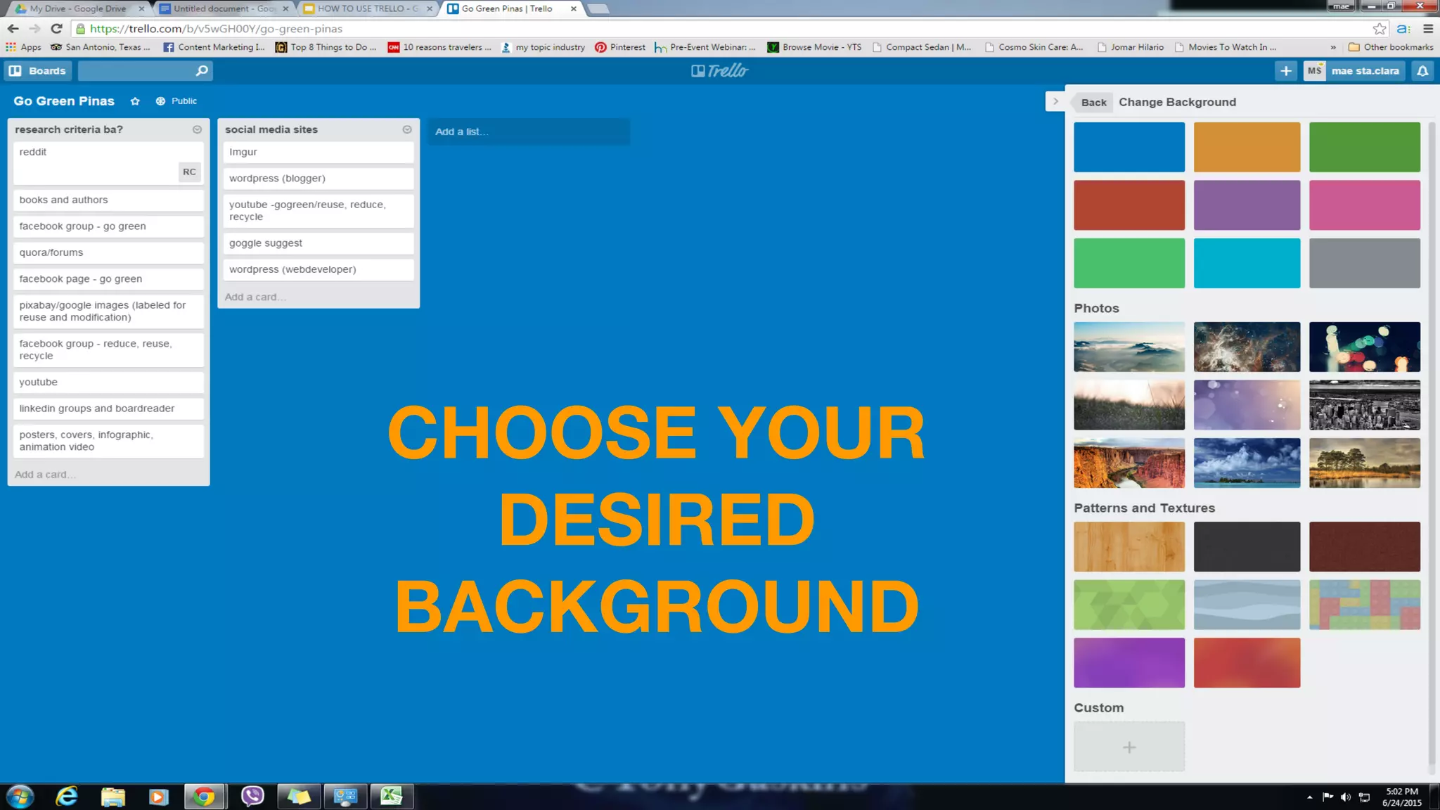Add a card to social media sites list
Viewport: 1440px width, 810px height.
255,297
